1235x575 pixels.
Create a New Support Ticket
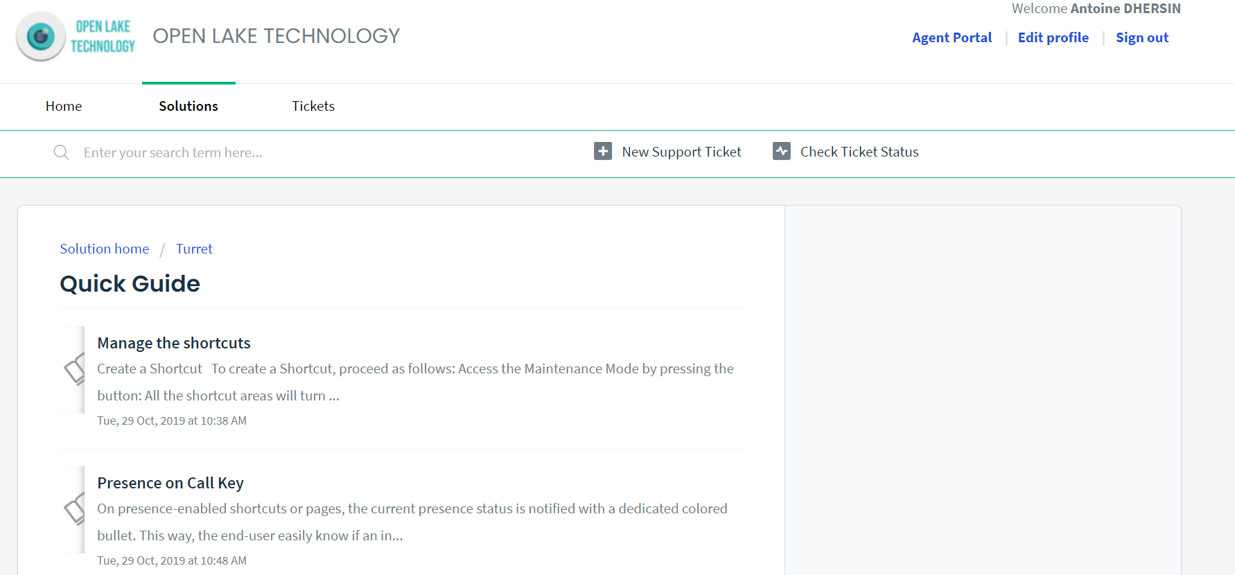681,152
